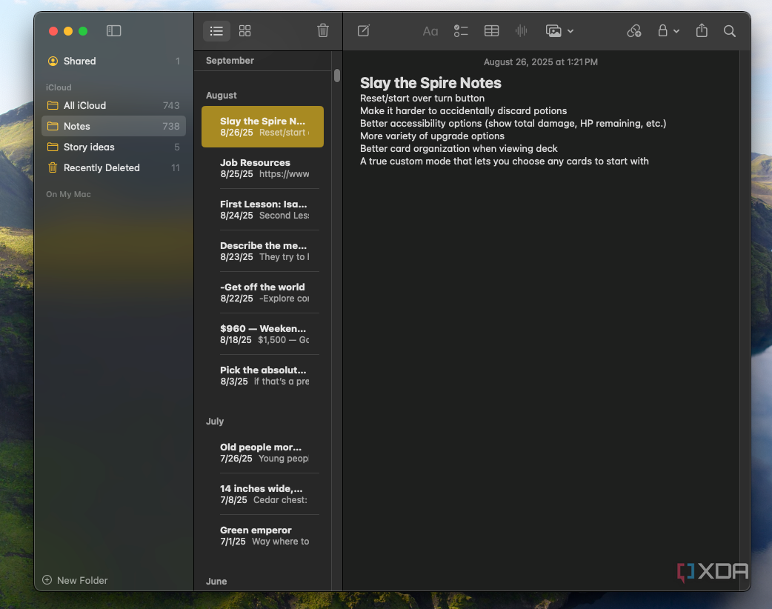772x609 pixels.
Task: Open the Recently Deleted folder
Action: [x=114, y=167]
